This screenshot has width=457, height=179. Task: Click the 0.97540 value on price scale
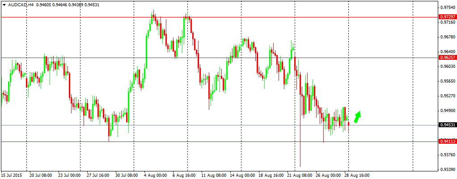click(447, 7)
